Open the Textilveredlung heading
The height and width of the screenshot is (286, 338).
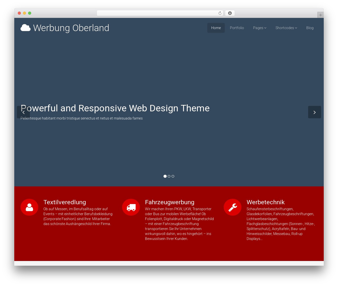[x=65, y=202]
